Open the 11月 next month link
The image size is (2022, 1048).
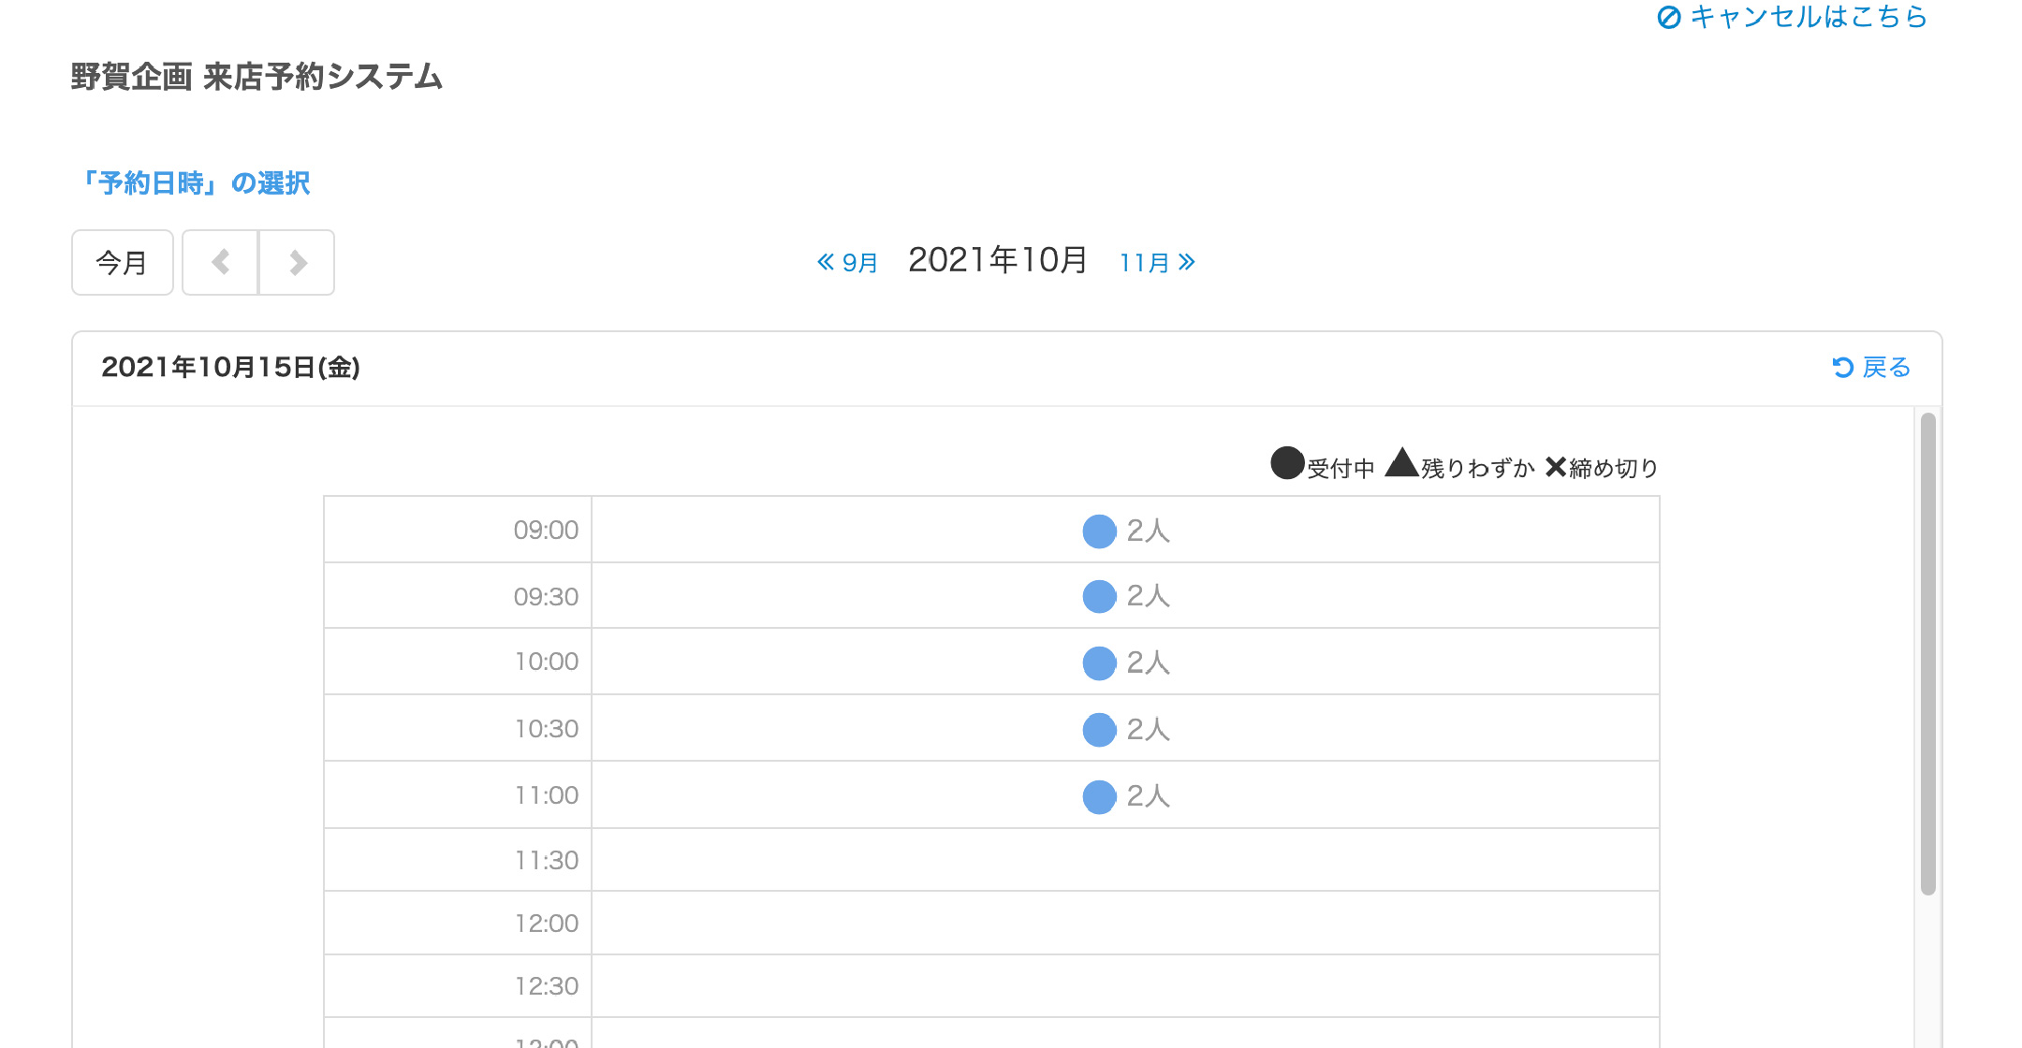pos(1157,262)
